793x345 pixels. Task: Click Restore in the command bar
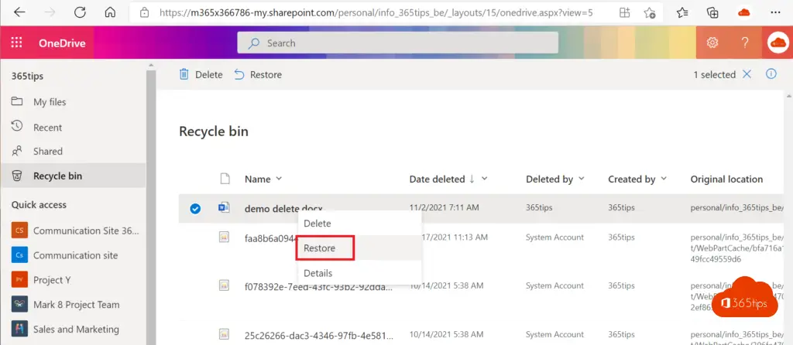[x=258, y=75]
